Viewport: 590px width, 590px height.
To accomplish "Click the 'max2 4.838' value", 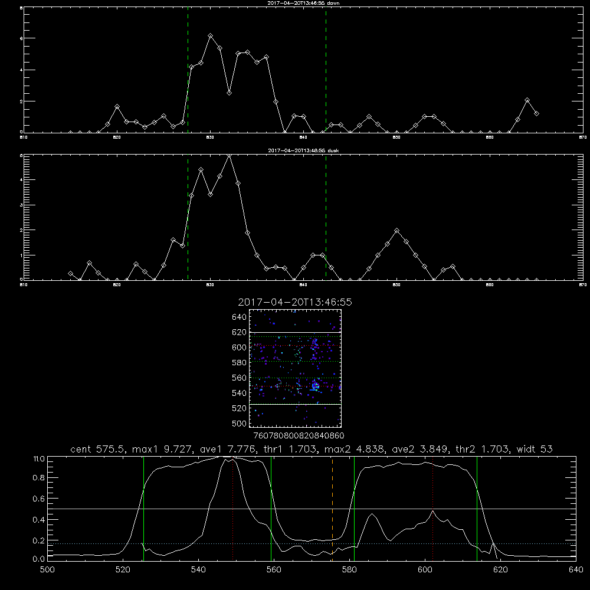I will 355,449.
